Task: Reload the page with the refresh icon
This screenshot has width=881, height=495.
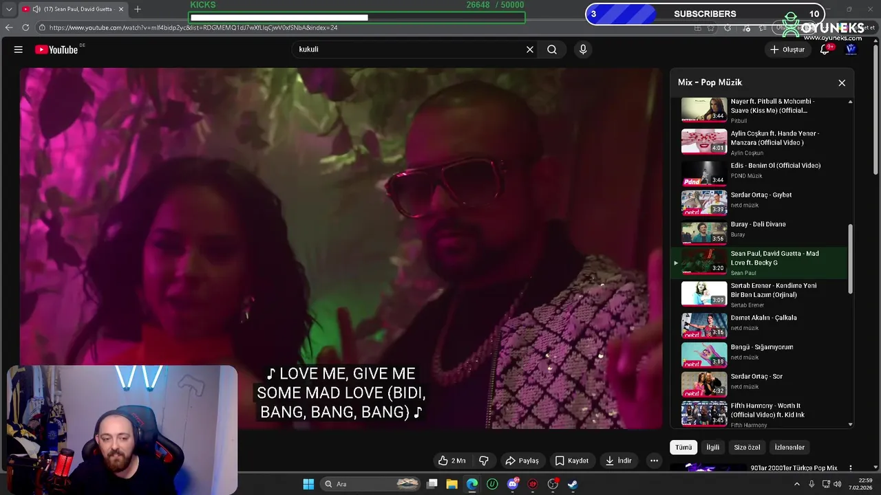Action: [x=25, y=27]
